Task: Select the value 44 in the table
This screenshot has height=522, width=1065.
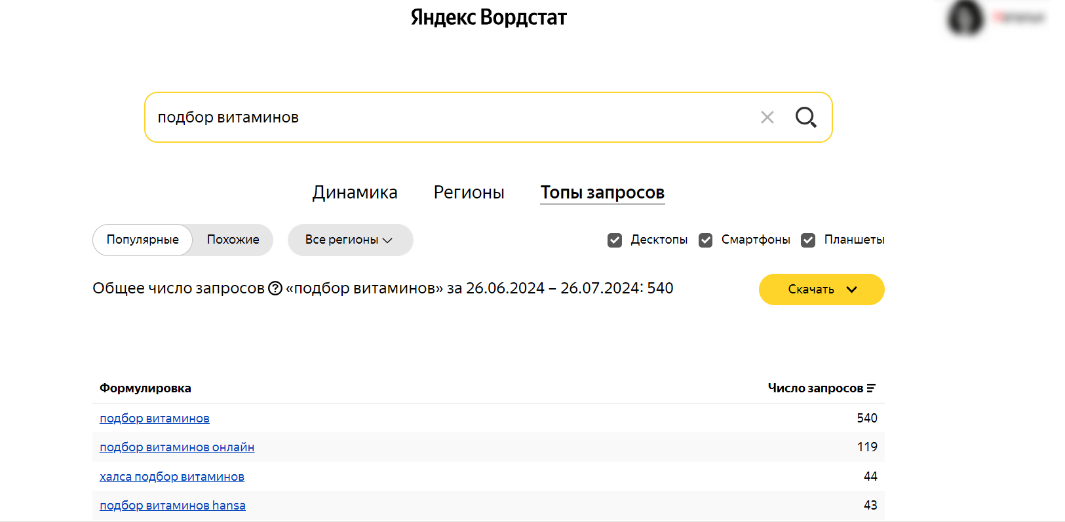Action: (870, 477)
